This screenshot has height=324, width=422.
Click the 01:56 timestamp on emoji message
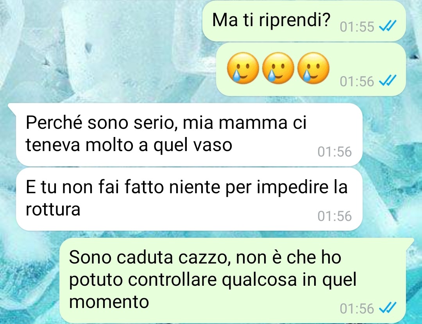[357, 81]
